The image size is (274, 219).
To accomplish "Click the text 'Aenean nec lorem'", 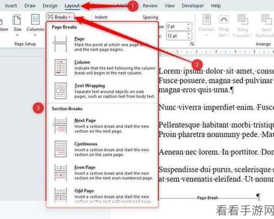I will coord(189,152).
